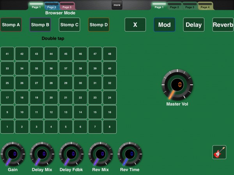Toggle the Delay effect
The image size is (234, 175).
point(194,24)
